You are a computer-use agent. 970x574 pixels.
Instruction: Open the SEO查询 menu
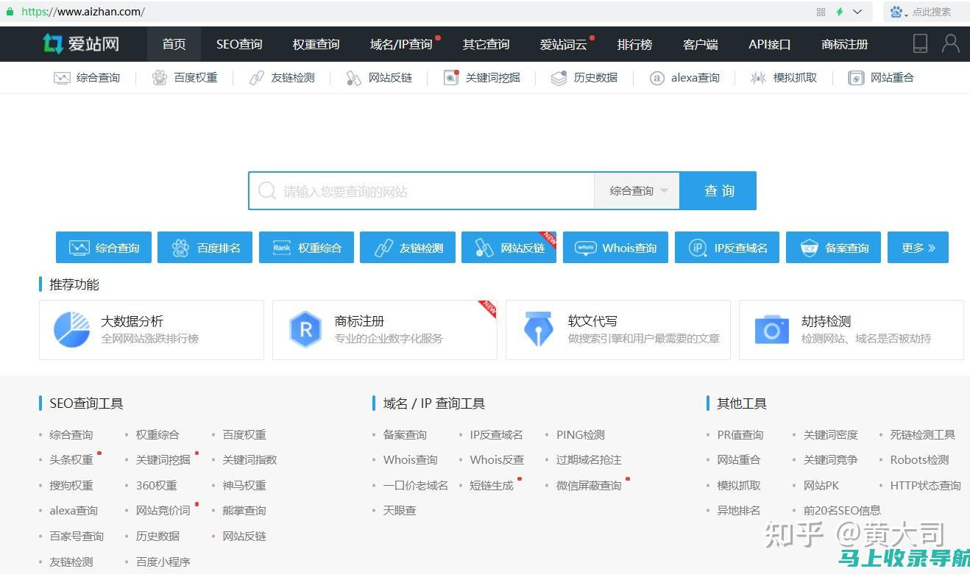click(239, 44)
